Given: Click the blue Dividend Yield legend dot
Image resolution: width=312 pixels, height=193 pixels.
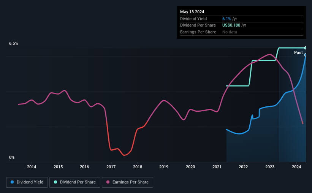Looking at the screenshot, I should click(12, 182).
